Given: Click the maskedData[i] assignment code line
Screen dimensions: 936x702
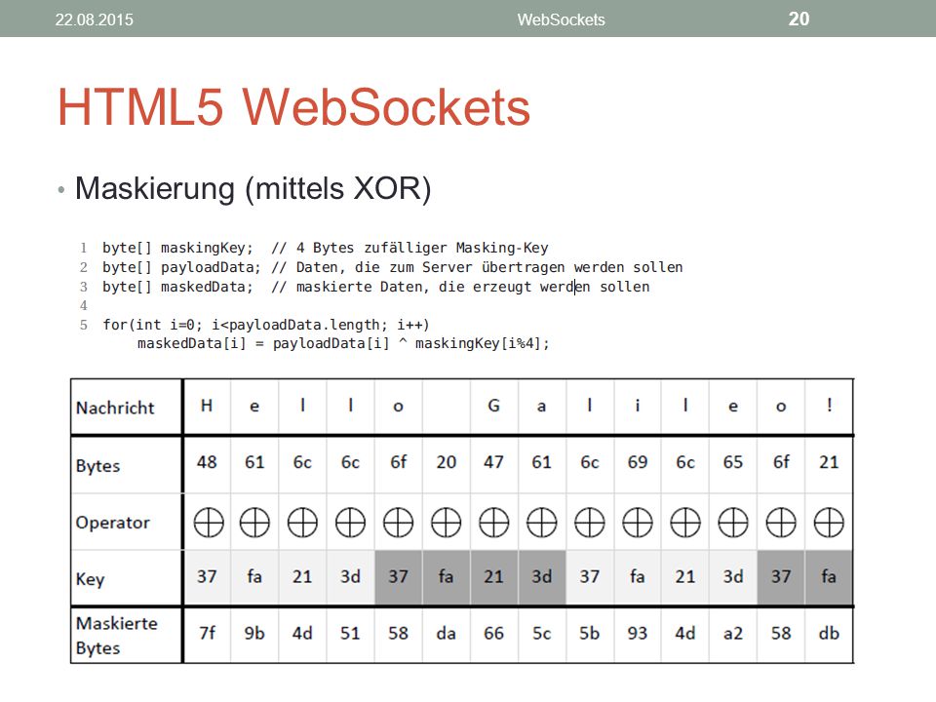Looking at the screenshot, I should pyautogui.click(x=343, y=343).
